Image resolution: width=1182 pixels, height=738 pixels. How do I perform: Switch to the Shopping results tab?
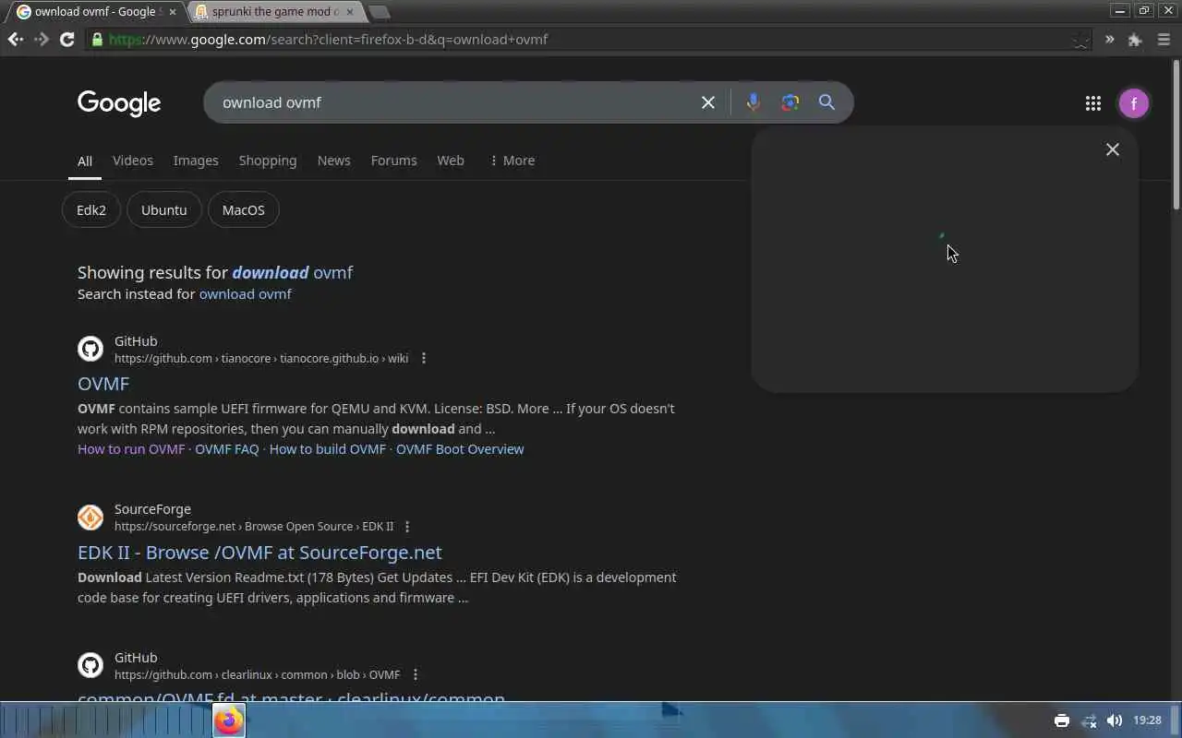tap(268, 161)
